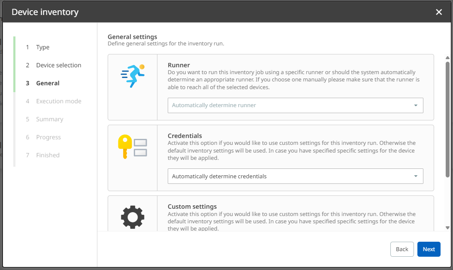Viewport: 453px width, 270px height.
Task: Click the gear Custom settings icon
Action: tap(133, 216)
